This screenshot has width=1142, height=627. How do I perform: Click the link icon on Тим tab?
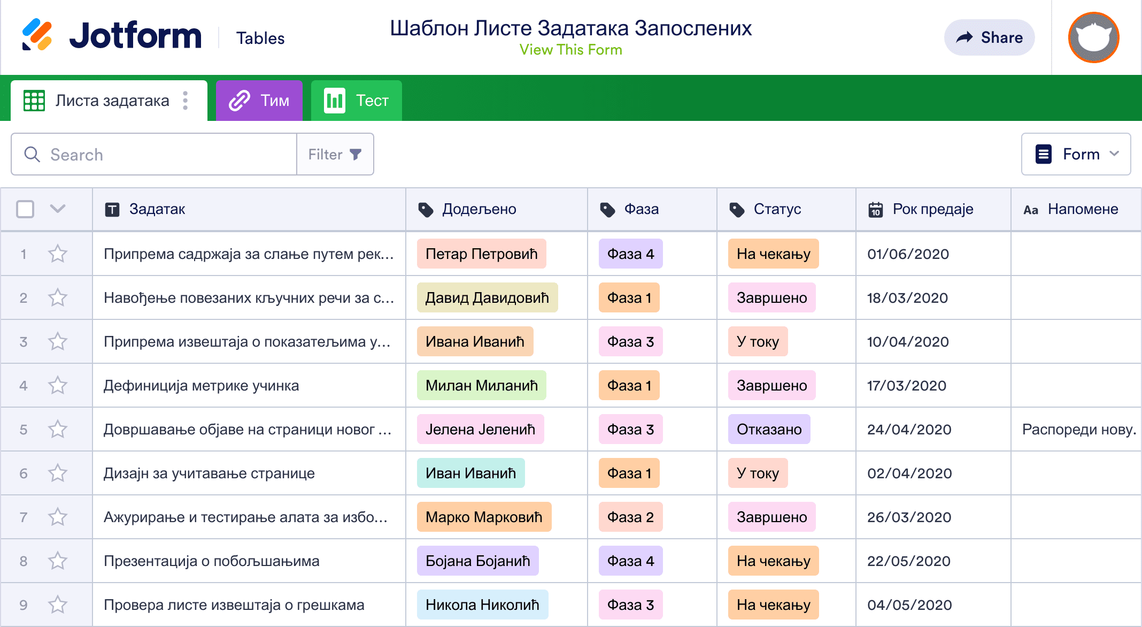point(240,101)
